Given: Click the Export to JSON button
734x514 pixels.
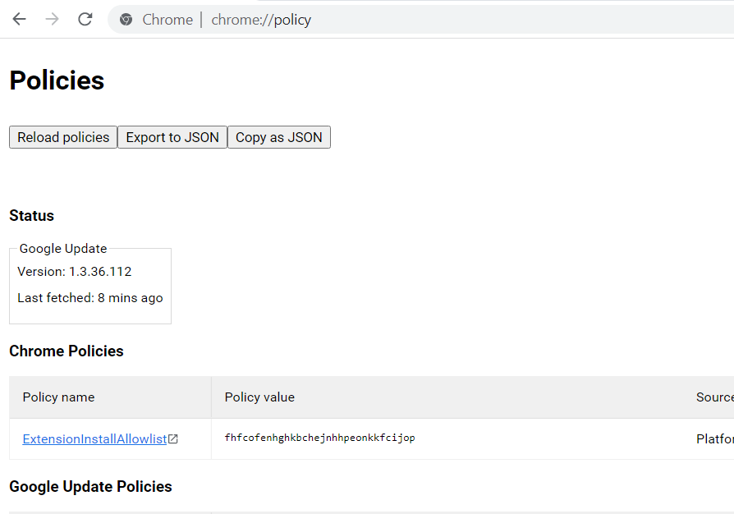Looking at the screenshot, I should [172, 137].
